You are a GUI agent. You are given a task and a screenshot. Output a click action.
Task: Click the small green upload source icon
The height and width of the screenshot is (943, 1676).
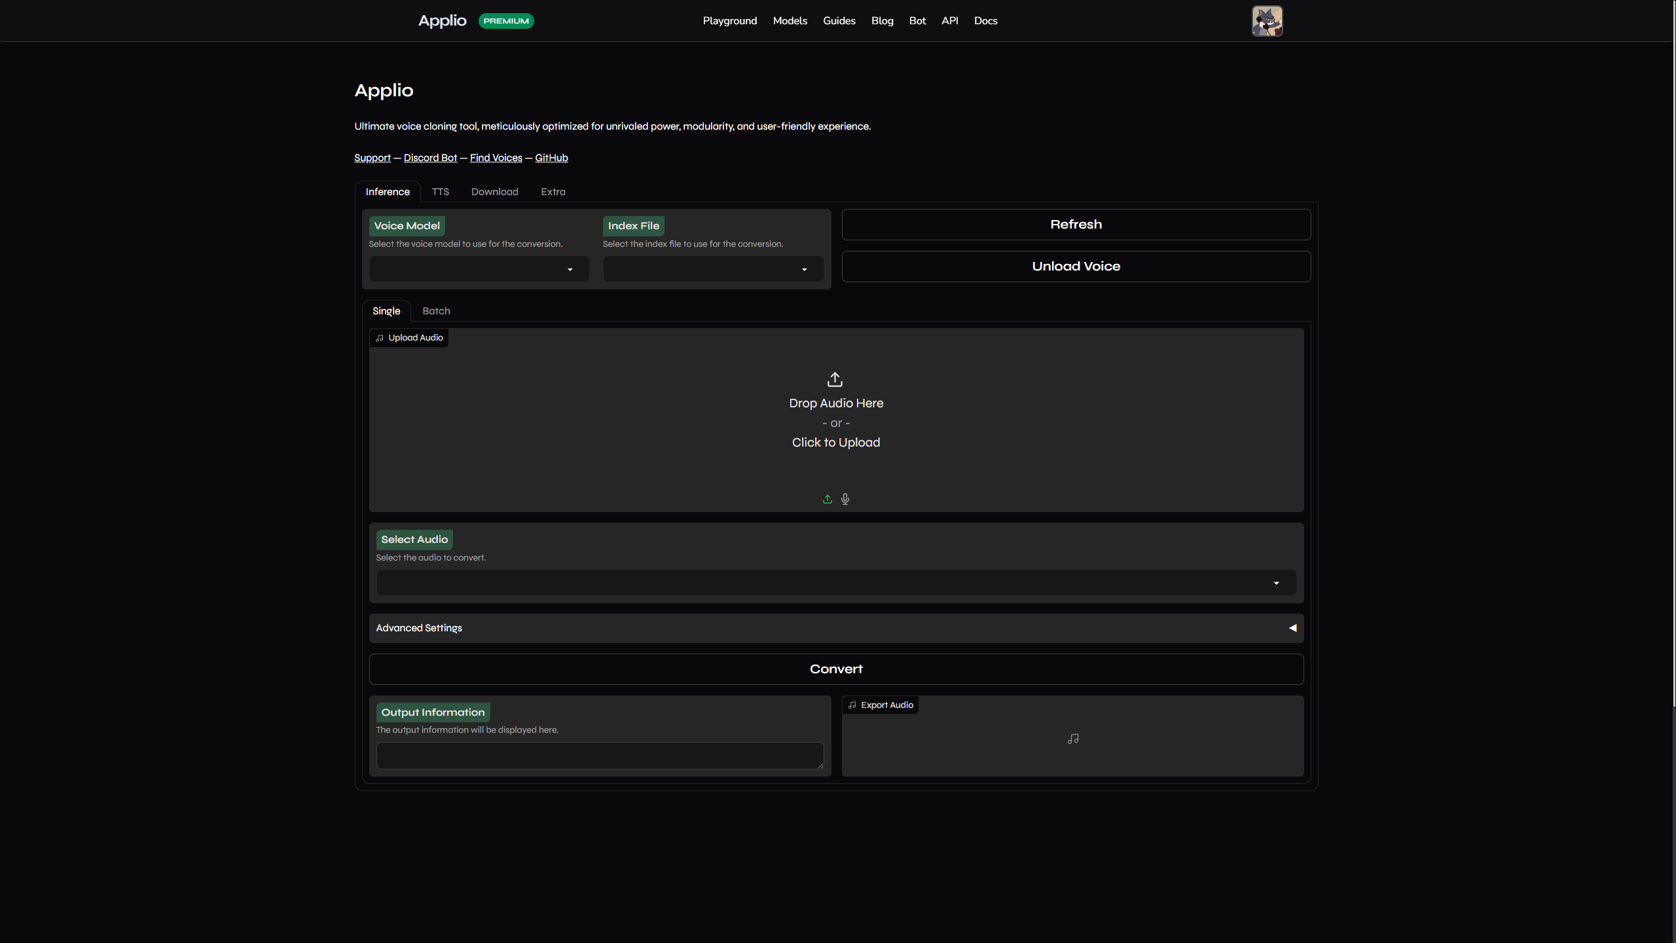coord(828,499)
